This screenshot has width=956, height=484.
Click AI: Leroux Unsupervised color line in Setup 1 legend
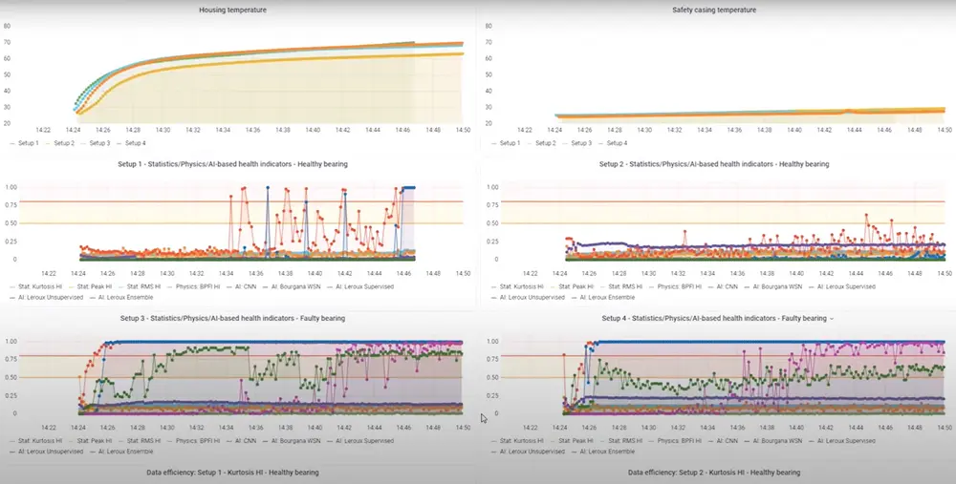[14, 297]
